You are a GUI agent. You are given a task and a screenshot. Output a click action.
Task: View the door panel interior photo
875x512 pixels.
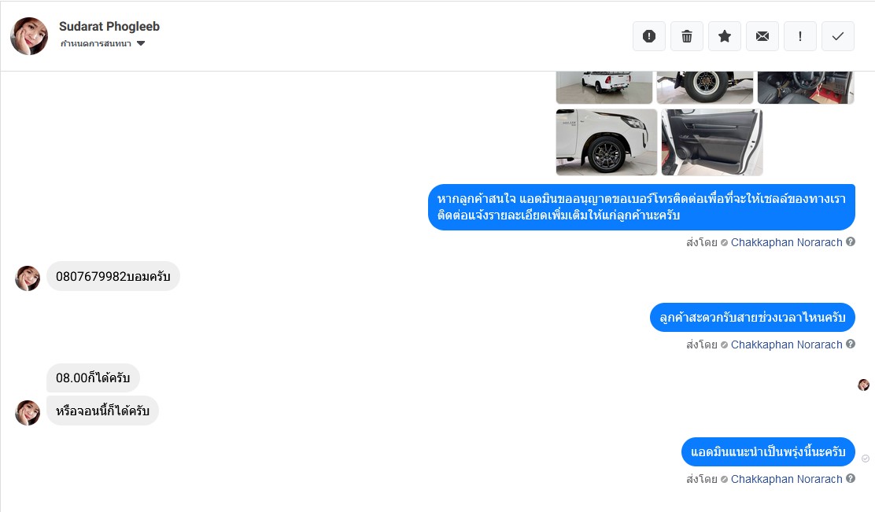712,142
